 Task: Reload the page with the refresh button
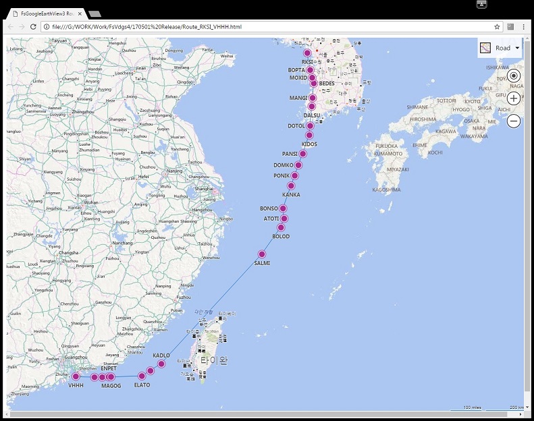pyautogui.click(x=33, y=26)
